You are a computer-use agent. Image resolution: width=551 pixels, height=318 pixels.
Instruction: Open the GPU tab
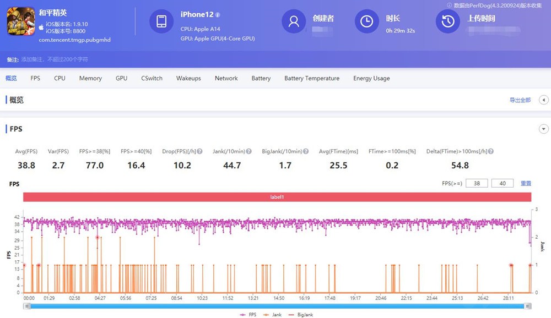pyautogui.click(x=121, y=78)
